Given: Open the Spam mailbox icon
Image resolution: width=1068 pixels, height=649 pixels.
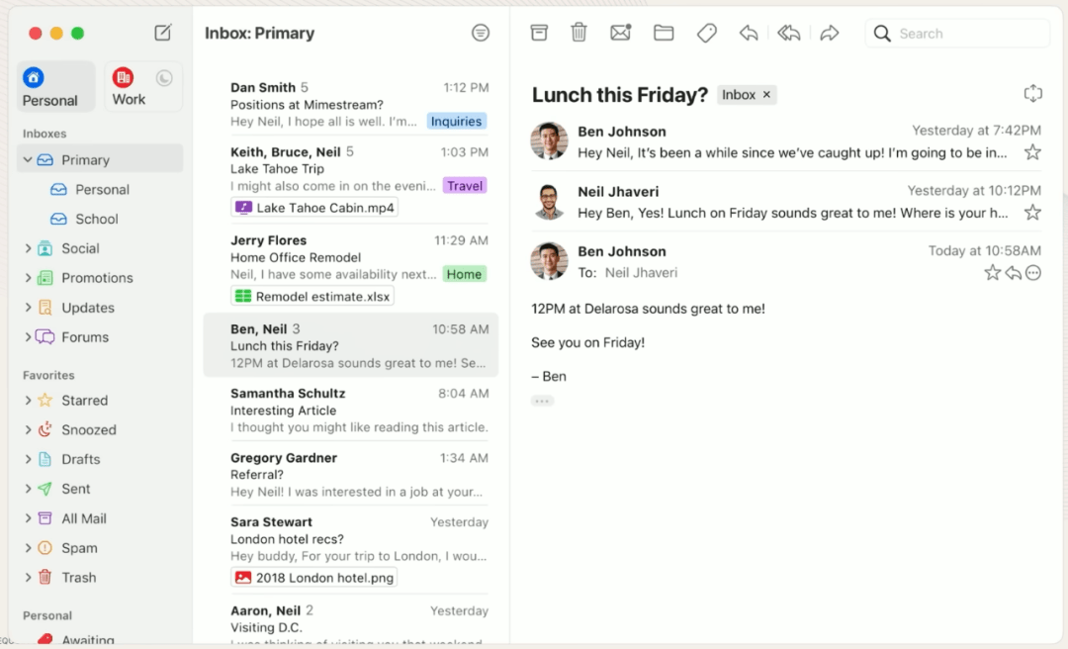Looking at the screenshot, I should (x=44, y=547).
